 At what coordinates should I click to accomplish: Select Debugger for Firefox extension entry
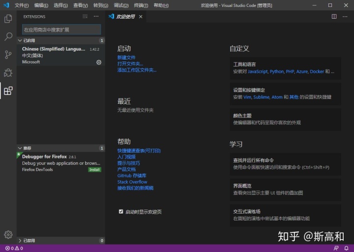(x=61, y=163)
